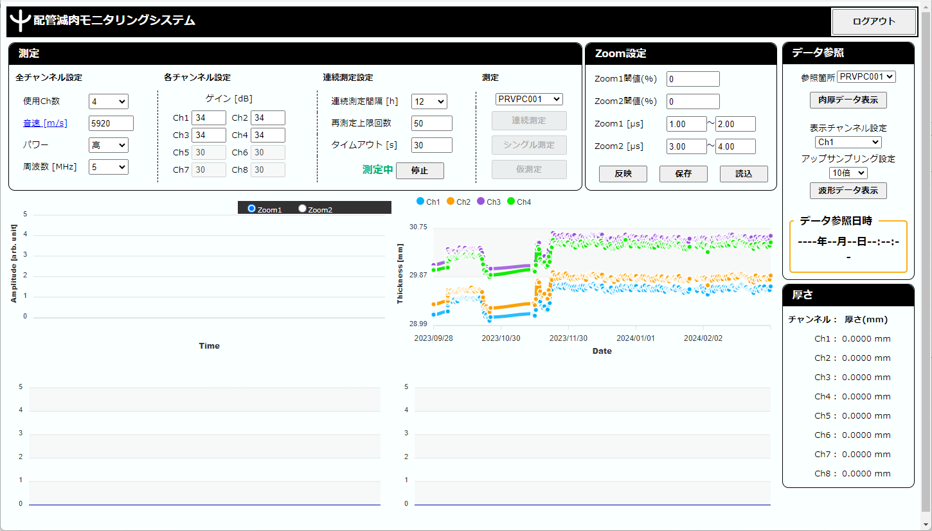The height and width of the screenshot is (531, 932).
Task: Click the タイムアウト [s] input field
Action: pyautogui.click(x=432, y=145)
